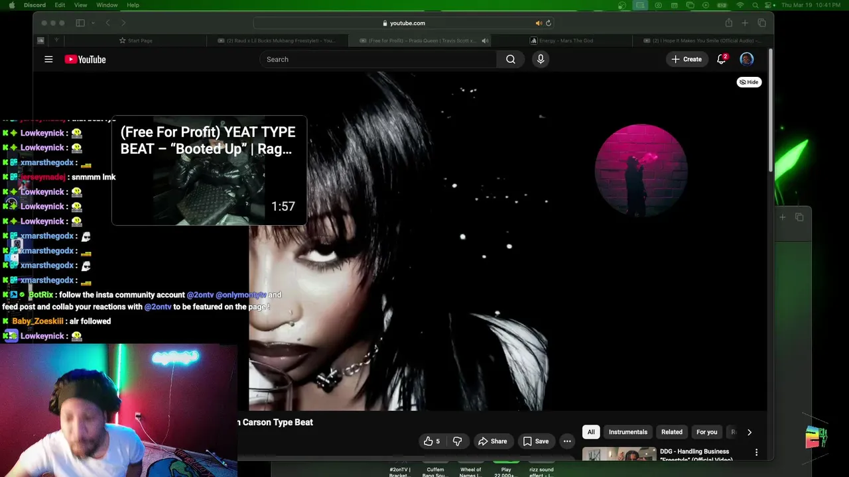849x477 pixels.
Task: Switch to the Start Page tab
Action: 135,40
